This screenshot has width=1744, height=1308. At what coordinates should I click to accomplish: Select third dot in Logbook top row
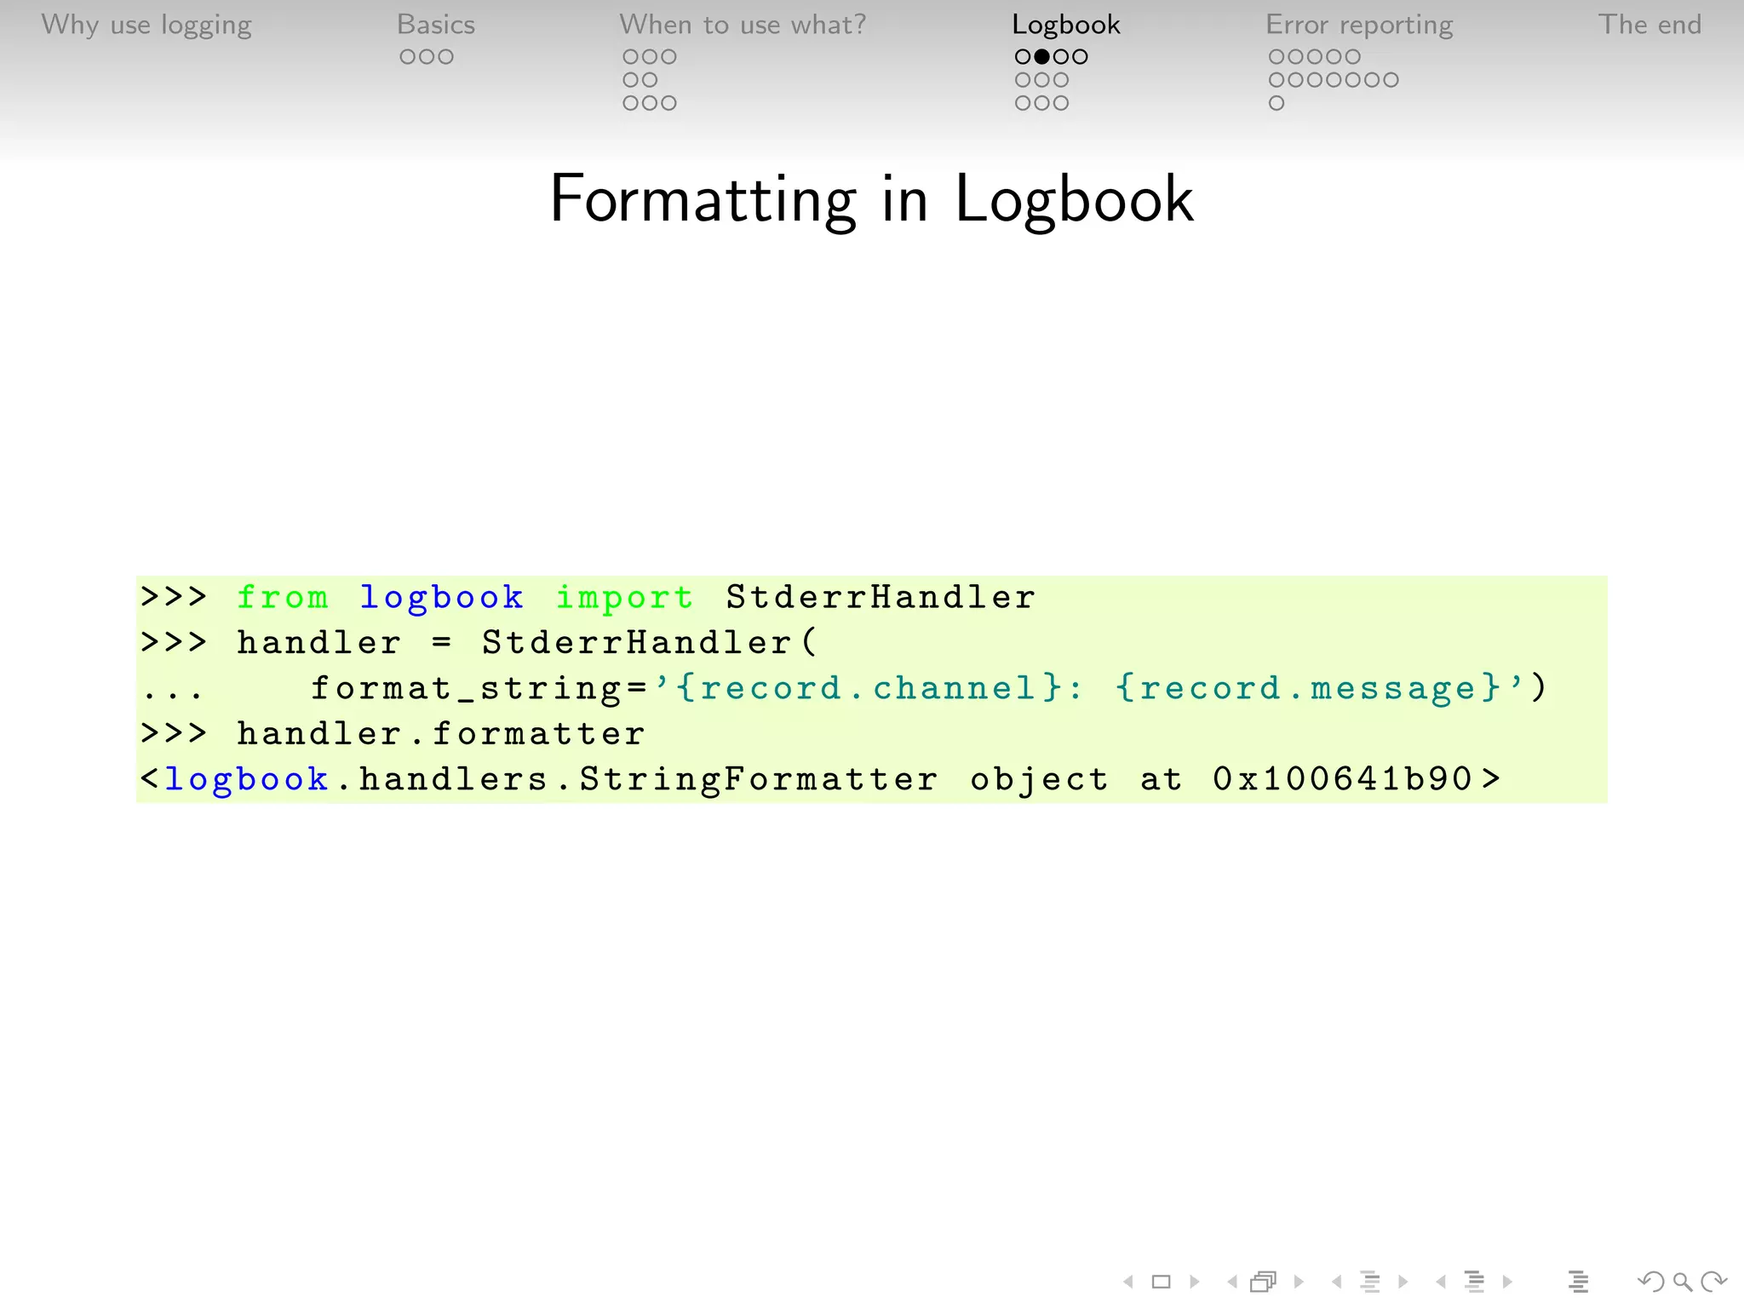1061,57
